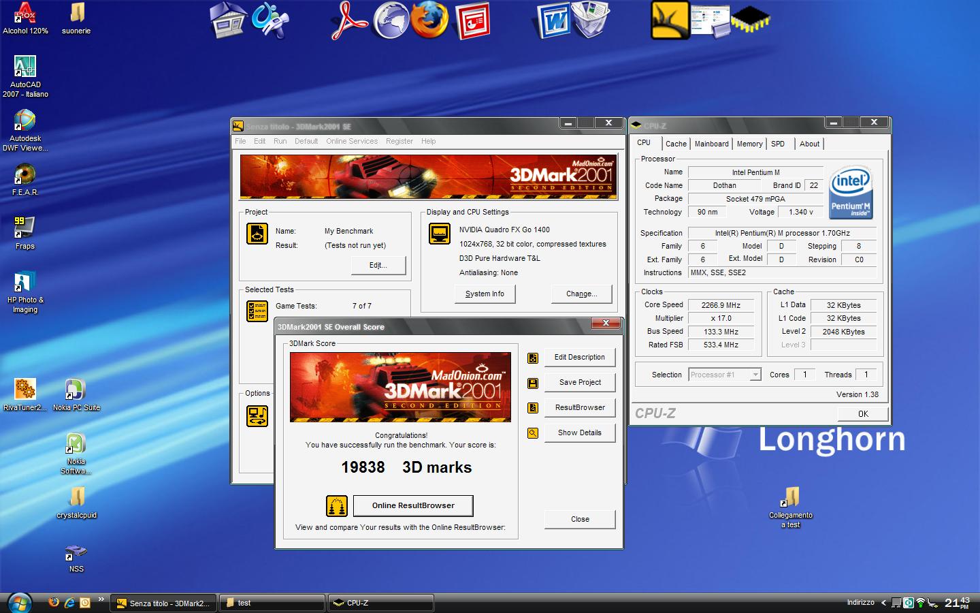This screenshot has height=613, width=980.
Task: Click floppy icon next to Save Project
Action: (533, 383)
